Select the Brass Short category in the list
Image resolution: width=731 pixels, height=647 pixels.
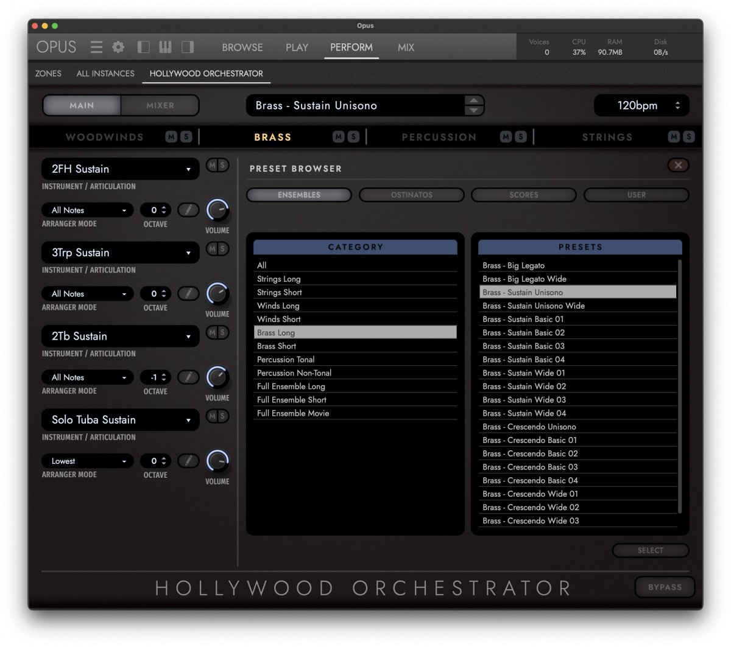click(355, 346)
